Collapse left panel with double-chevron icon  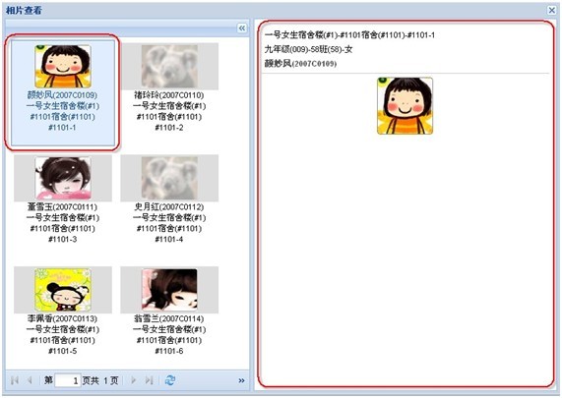point(242,28)
